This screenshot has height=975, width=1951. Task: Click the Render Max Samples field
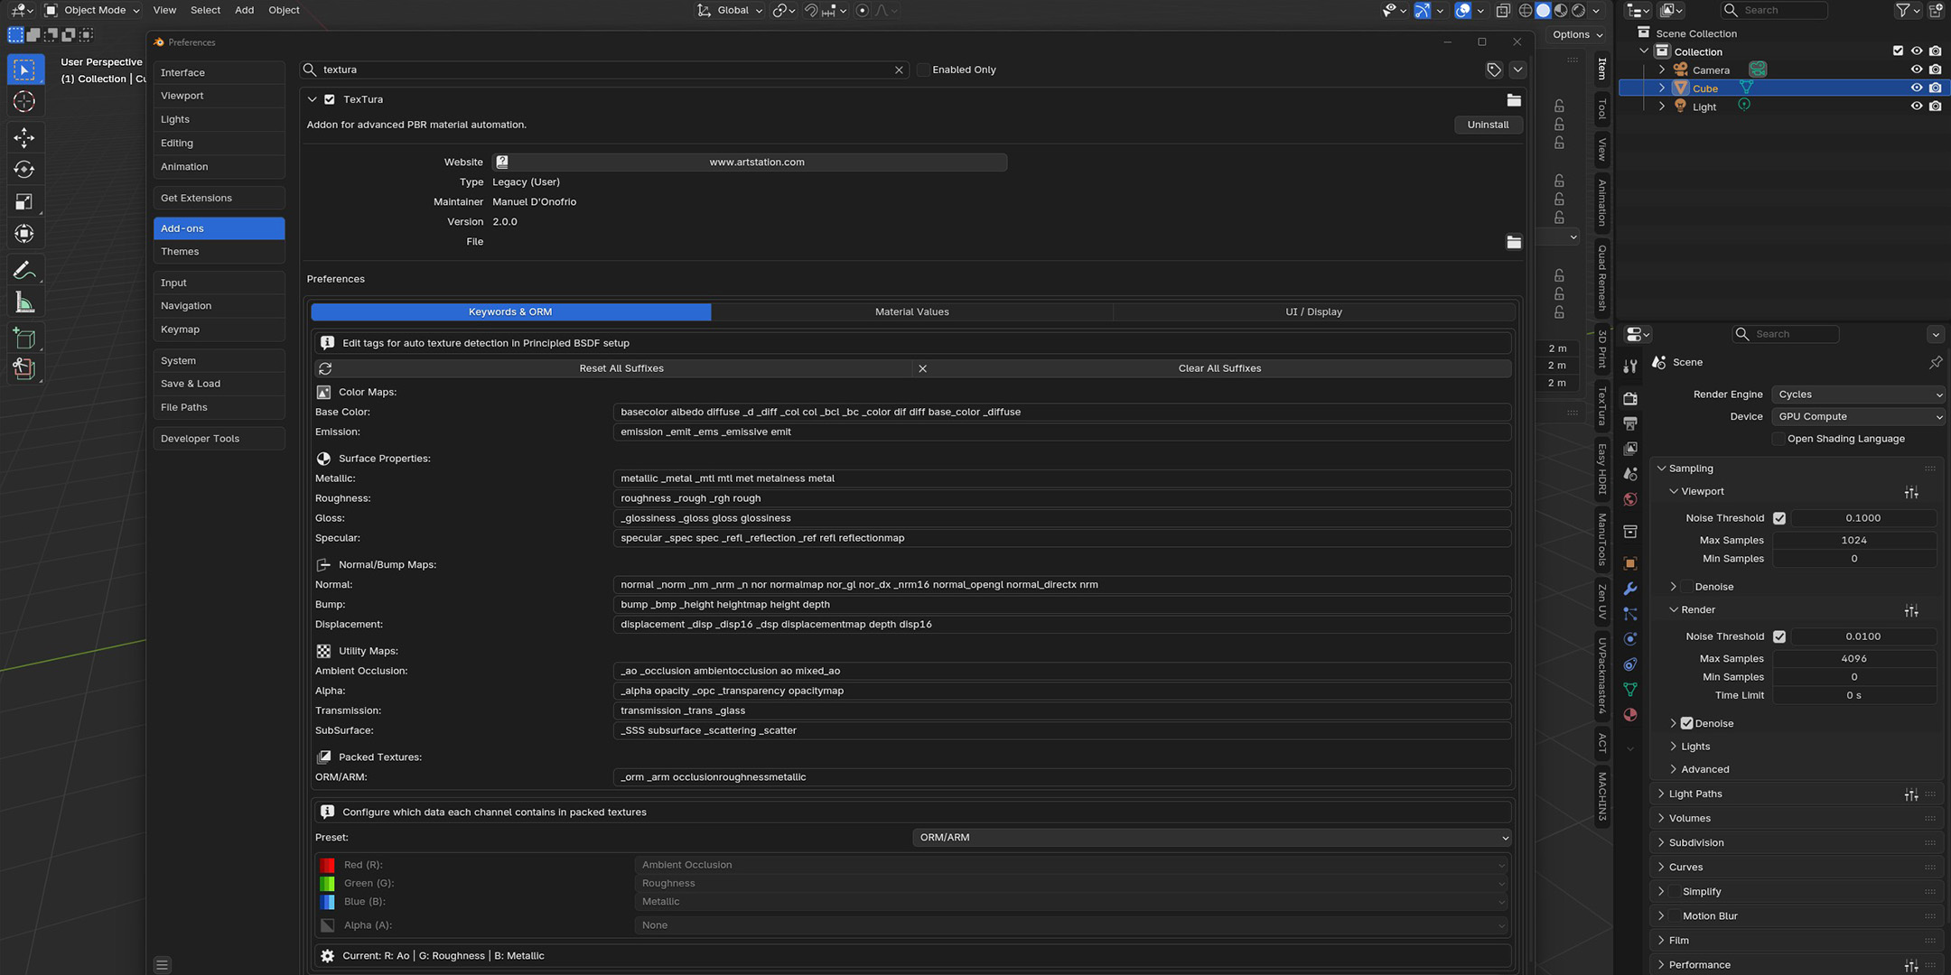[1853, 659]
